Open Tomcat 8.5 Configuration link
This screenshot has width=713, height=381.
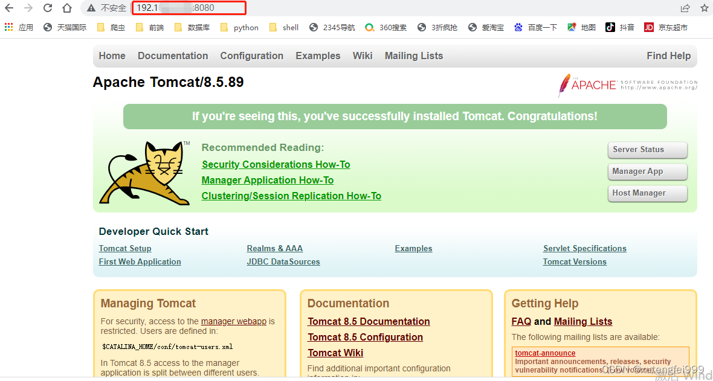click(365, 338)
